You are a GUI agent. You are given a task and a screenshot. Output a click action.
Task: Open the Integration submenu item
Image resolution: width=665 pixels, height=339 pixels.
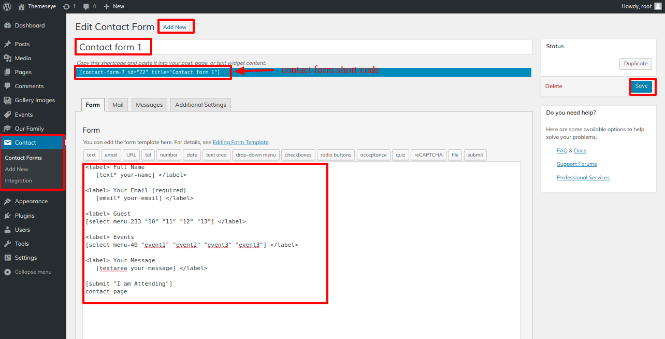coord(18,180)
